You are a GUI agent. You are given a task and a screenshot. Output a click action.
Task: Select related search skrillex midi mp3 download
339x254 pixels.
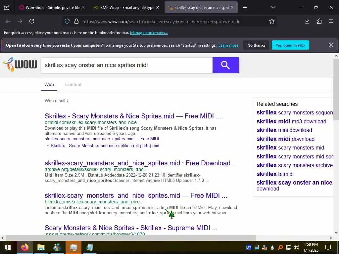coord(291,121)
